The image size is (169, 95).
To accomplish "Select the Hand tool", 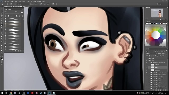I will coord(2,50).
